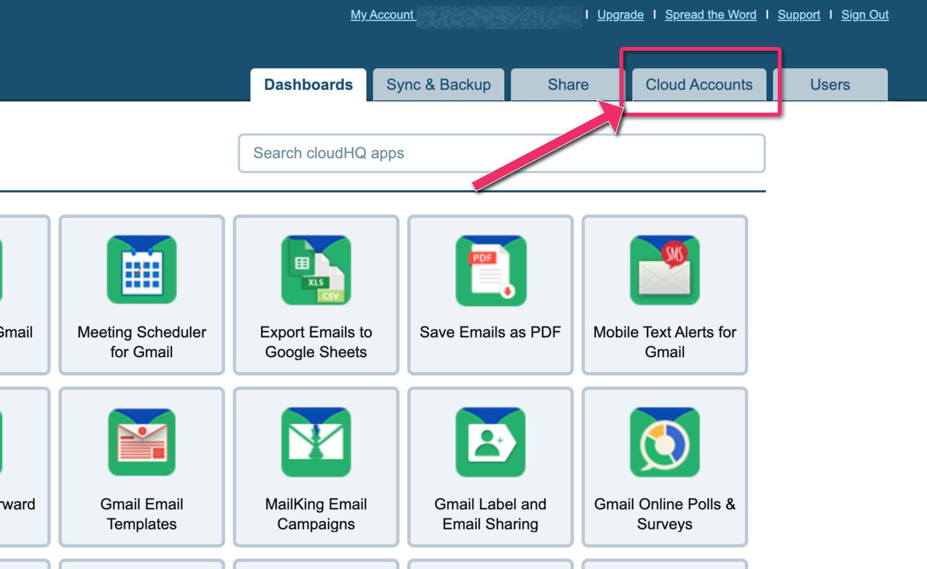The image size is (927, 569).
Task: Click 'Meeting Scheduler for Gmail' label
Action: (x=142, y=342)
